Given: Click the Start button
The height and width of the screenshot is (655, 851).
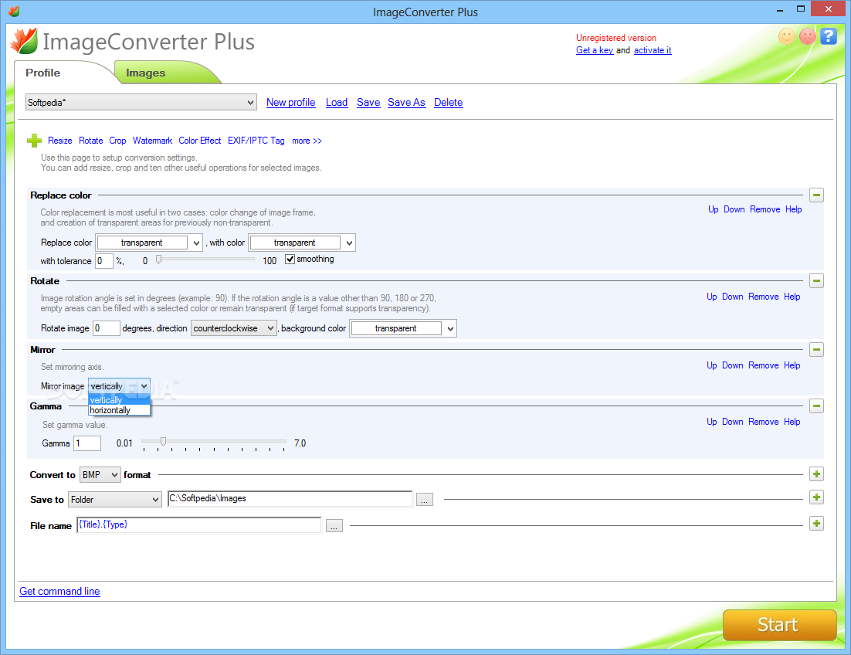Looking at the screenshot, I should (779, 625).
